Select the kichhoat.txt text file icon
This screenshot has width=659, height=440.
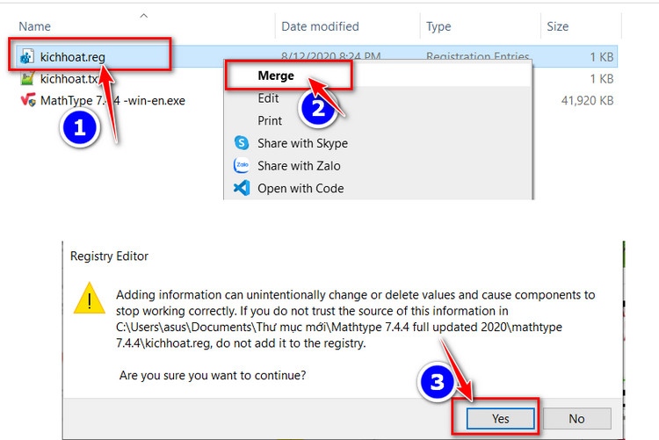coord(27,79)
